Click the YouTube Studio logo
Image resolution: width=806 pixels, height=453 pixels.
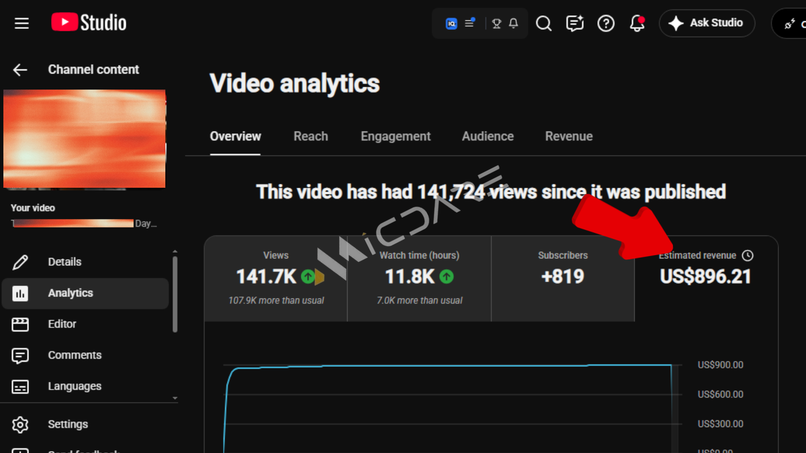point(89,23)
